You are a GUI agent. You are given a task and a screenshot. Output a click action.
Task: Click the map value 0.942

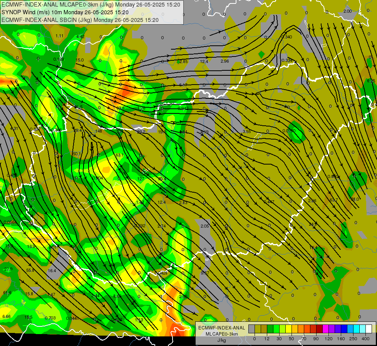point(183,108)
